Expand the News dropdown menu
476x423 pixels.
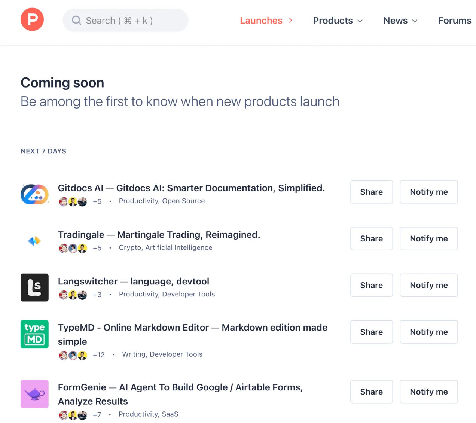point(400,21)
